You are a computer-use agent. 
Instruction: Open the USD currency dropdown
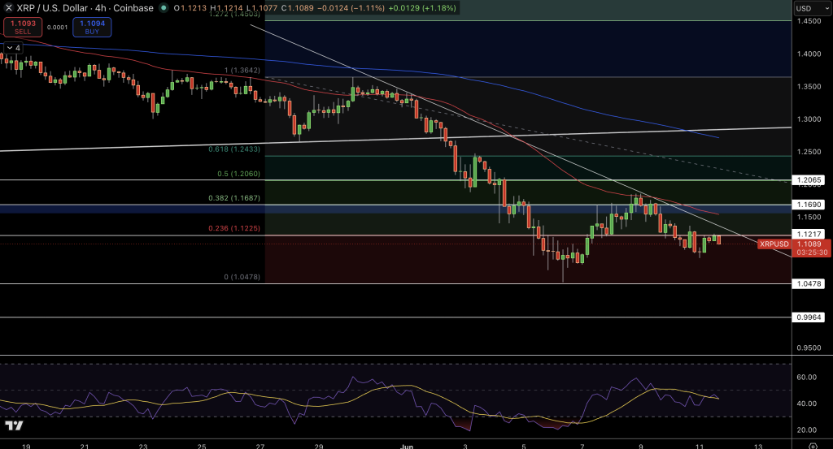pyautogui.click(x=812, y=8)
